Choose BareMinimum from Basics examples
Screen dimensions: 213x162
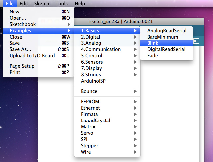(x=163, y=37)
